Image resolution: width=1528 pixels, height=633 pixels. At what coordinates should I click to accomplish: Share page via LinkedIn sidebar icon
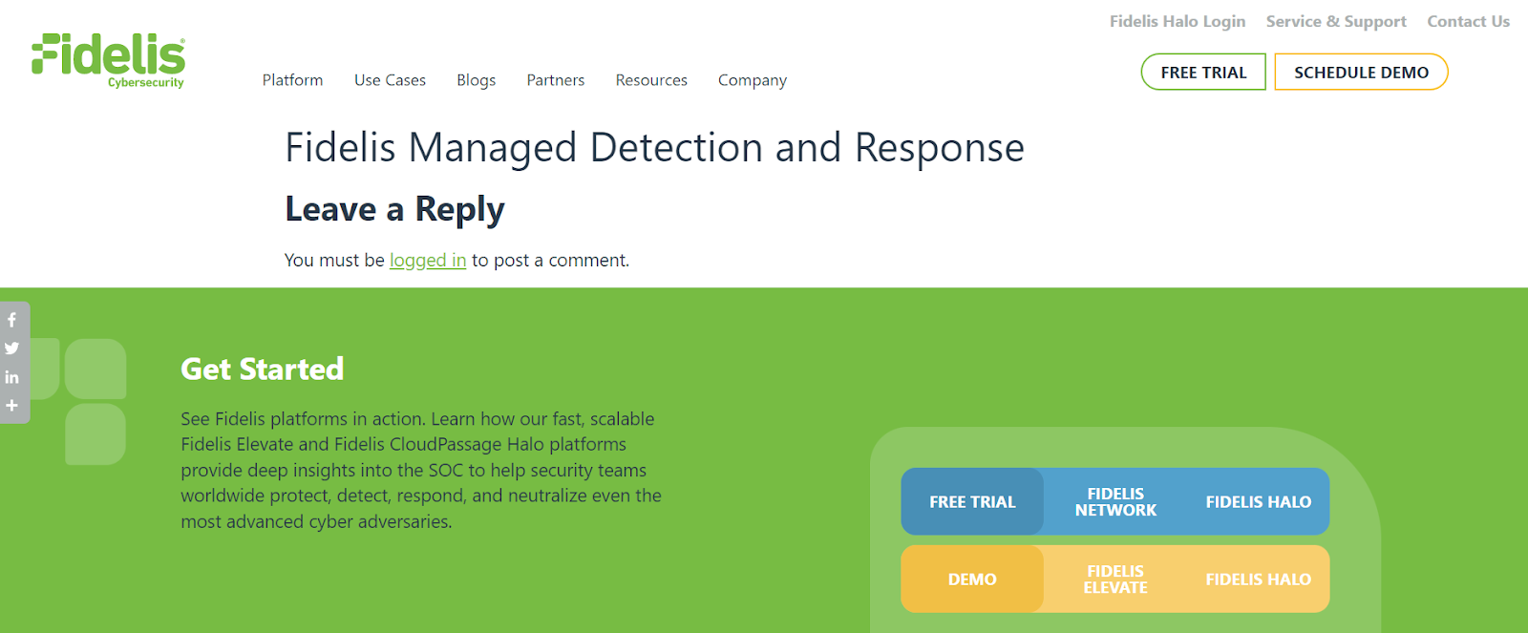pyautogui.click(x=12, y=377)
